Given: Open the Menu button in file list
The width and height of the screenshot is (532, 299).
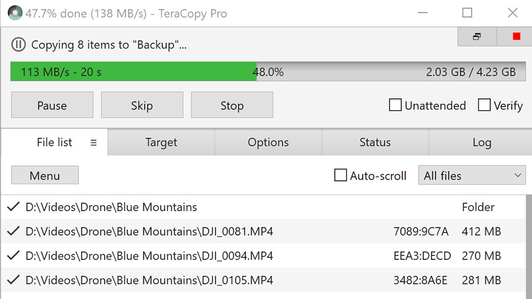Looking at the screenshot, I should [45, 175].
